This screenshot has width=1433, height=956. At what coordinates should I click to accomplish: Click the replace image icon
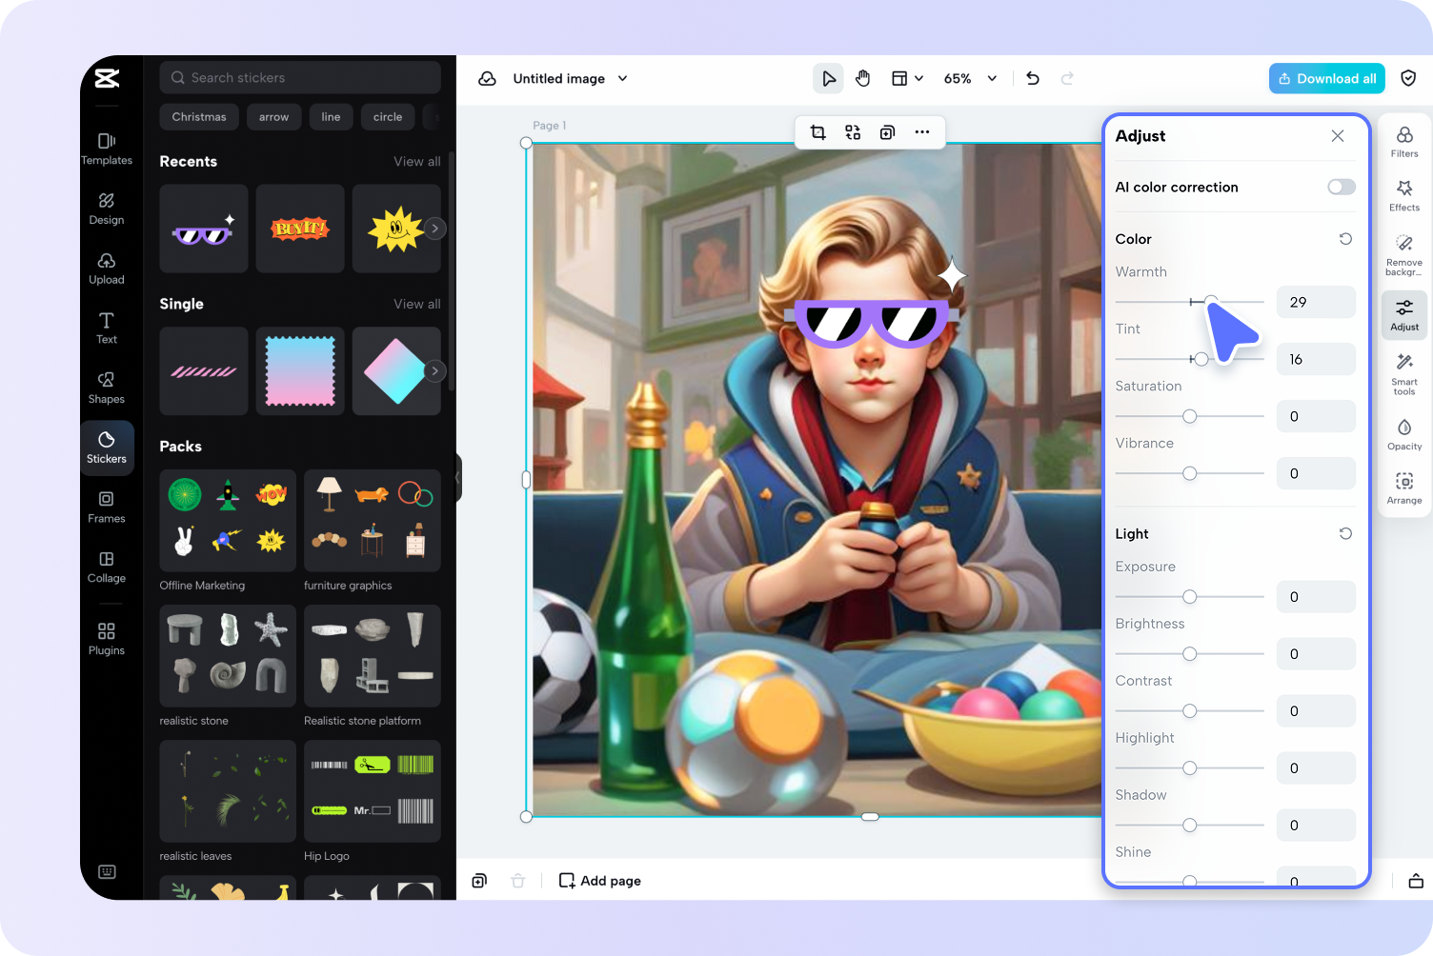click(853, 132)
